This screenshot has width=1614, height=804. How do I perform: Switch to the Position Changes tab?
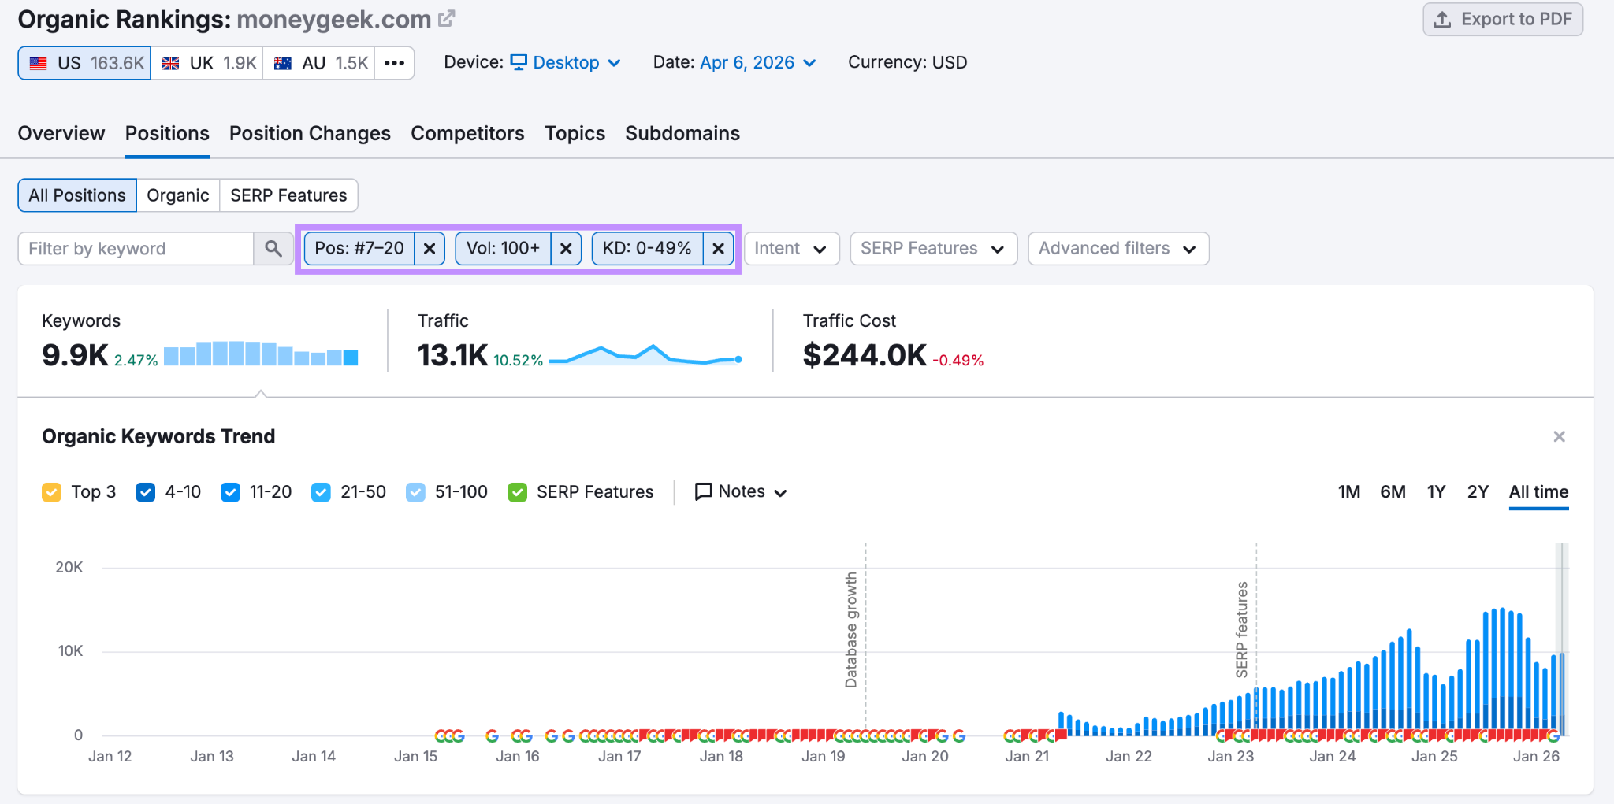point(310,134)
